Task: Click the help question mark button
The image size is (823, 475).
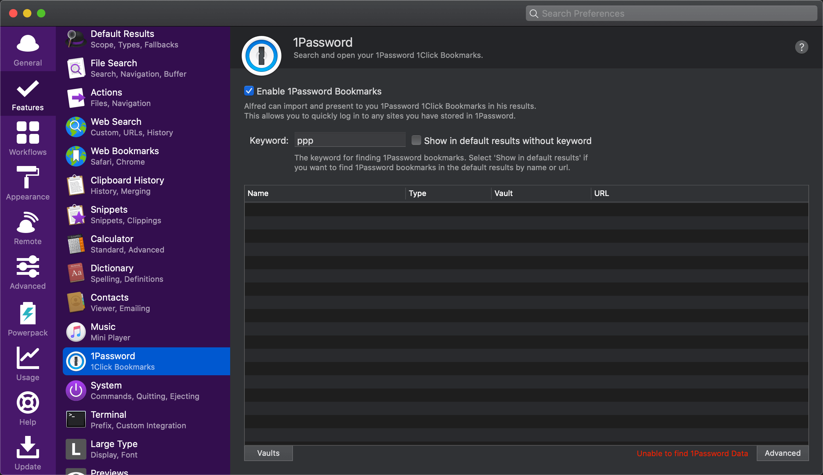Action: 801,47
